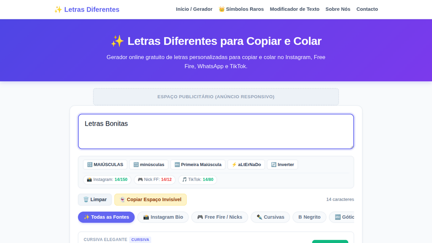Open the Contacto page
The image size is (432, 243).
[x=367, y=9]
